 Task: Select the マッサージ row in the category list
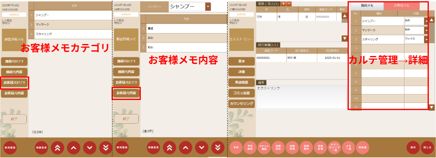click(70, 24)
